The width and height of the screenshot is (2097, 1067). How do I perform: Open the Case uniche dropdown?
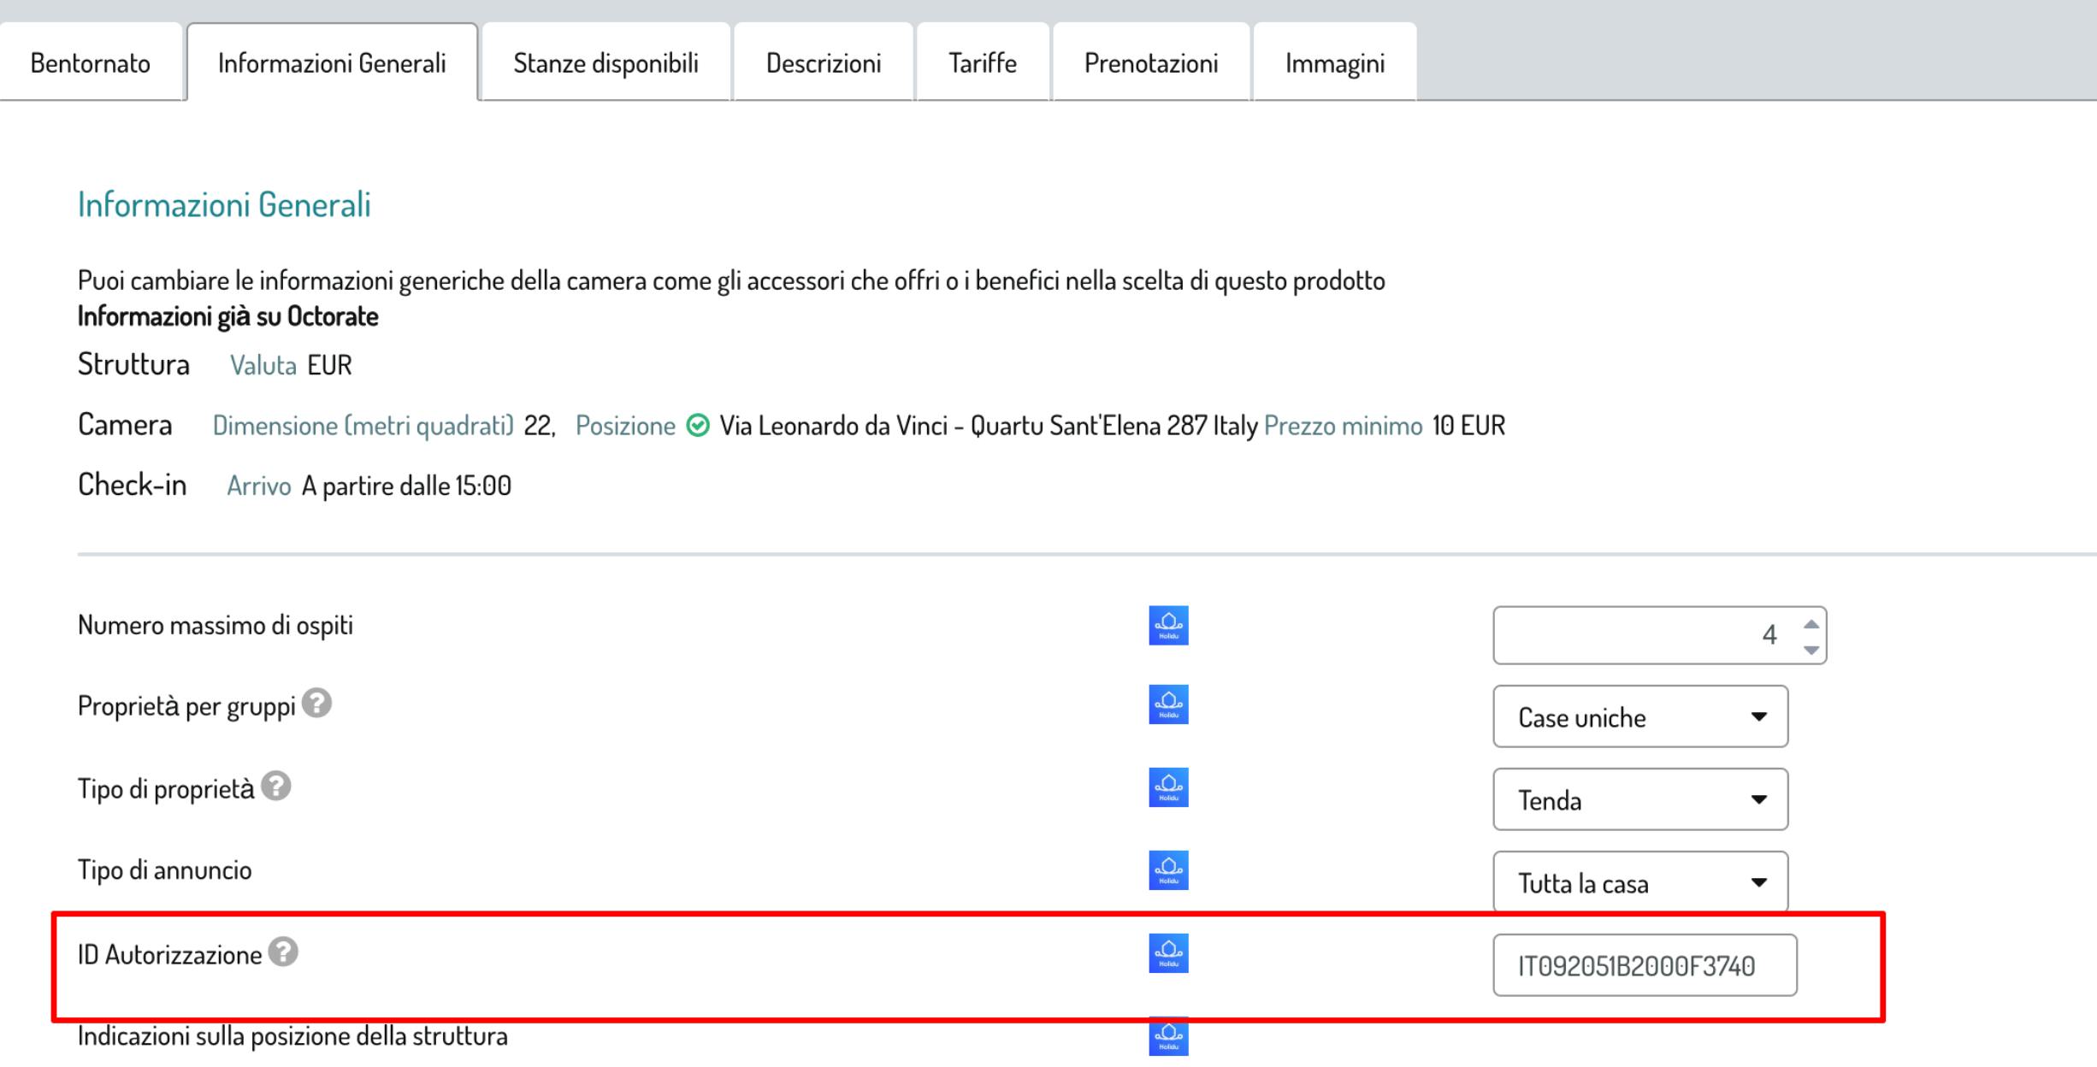(x=1639, y=716)
